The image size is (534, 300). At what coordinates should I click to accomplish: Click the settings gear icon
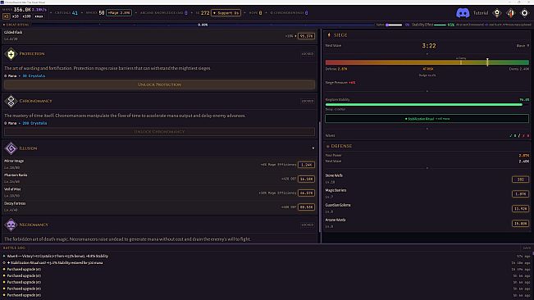click(x=524, y=13)
